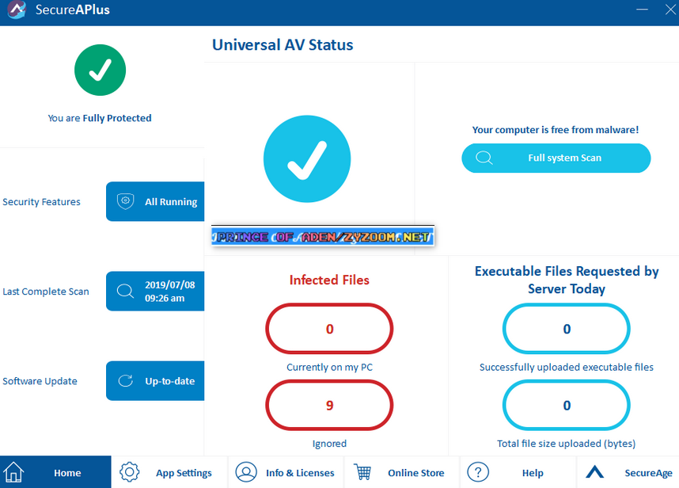This screenshot has height=488, width=679.
Task: Close the SecureAPlus window
Action: coord(670,10)
